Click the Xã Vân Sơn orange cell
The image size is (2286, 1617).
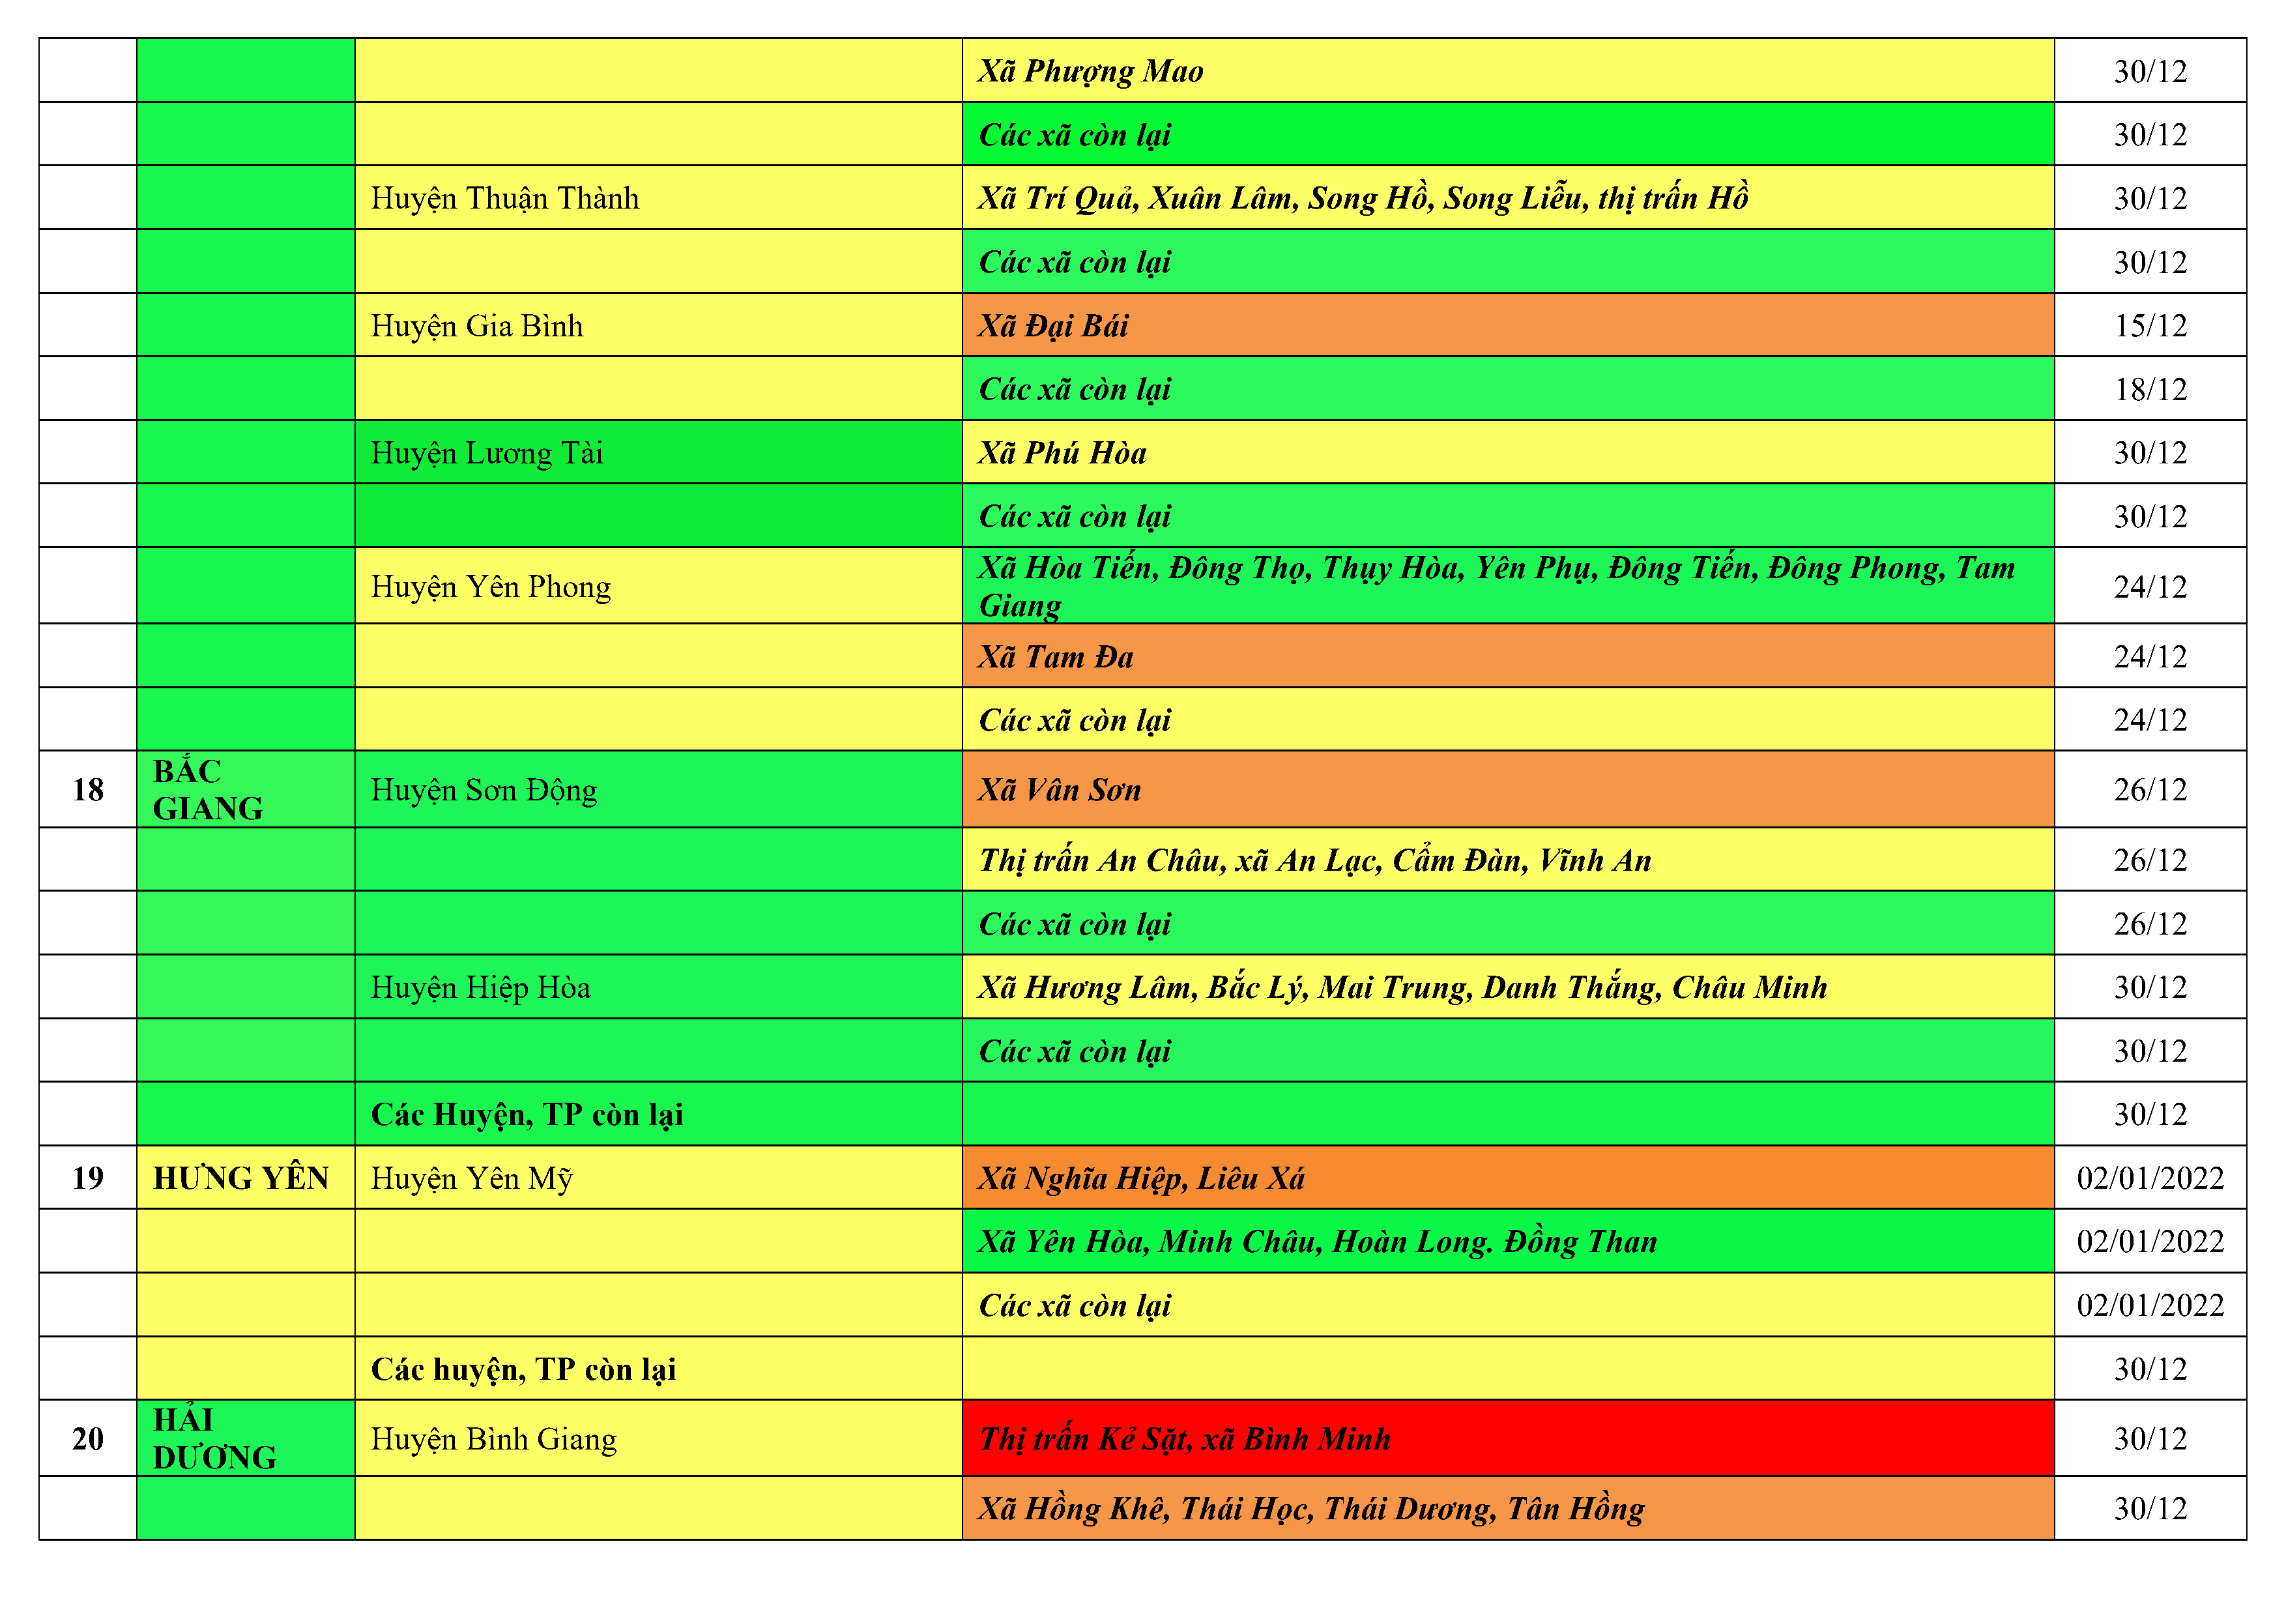pyautogui.click(x=1507, y=789)
